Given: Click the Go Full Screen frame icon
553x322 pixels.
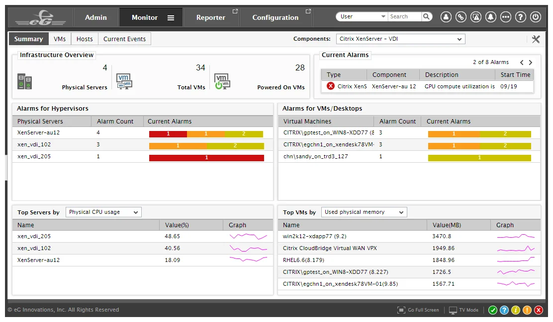Looking at the screenshot, I should 401,310.
